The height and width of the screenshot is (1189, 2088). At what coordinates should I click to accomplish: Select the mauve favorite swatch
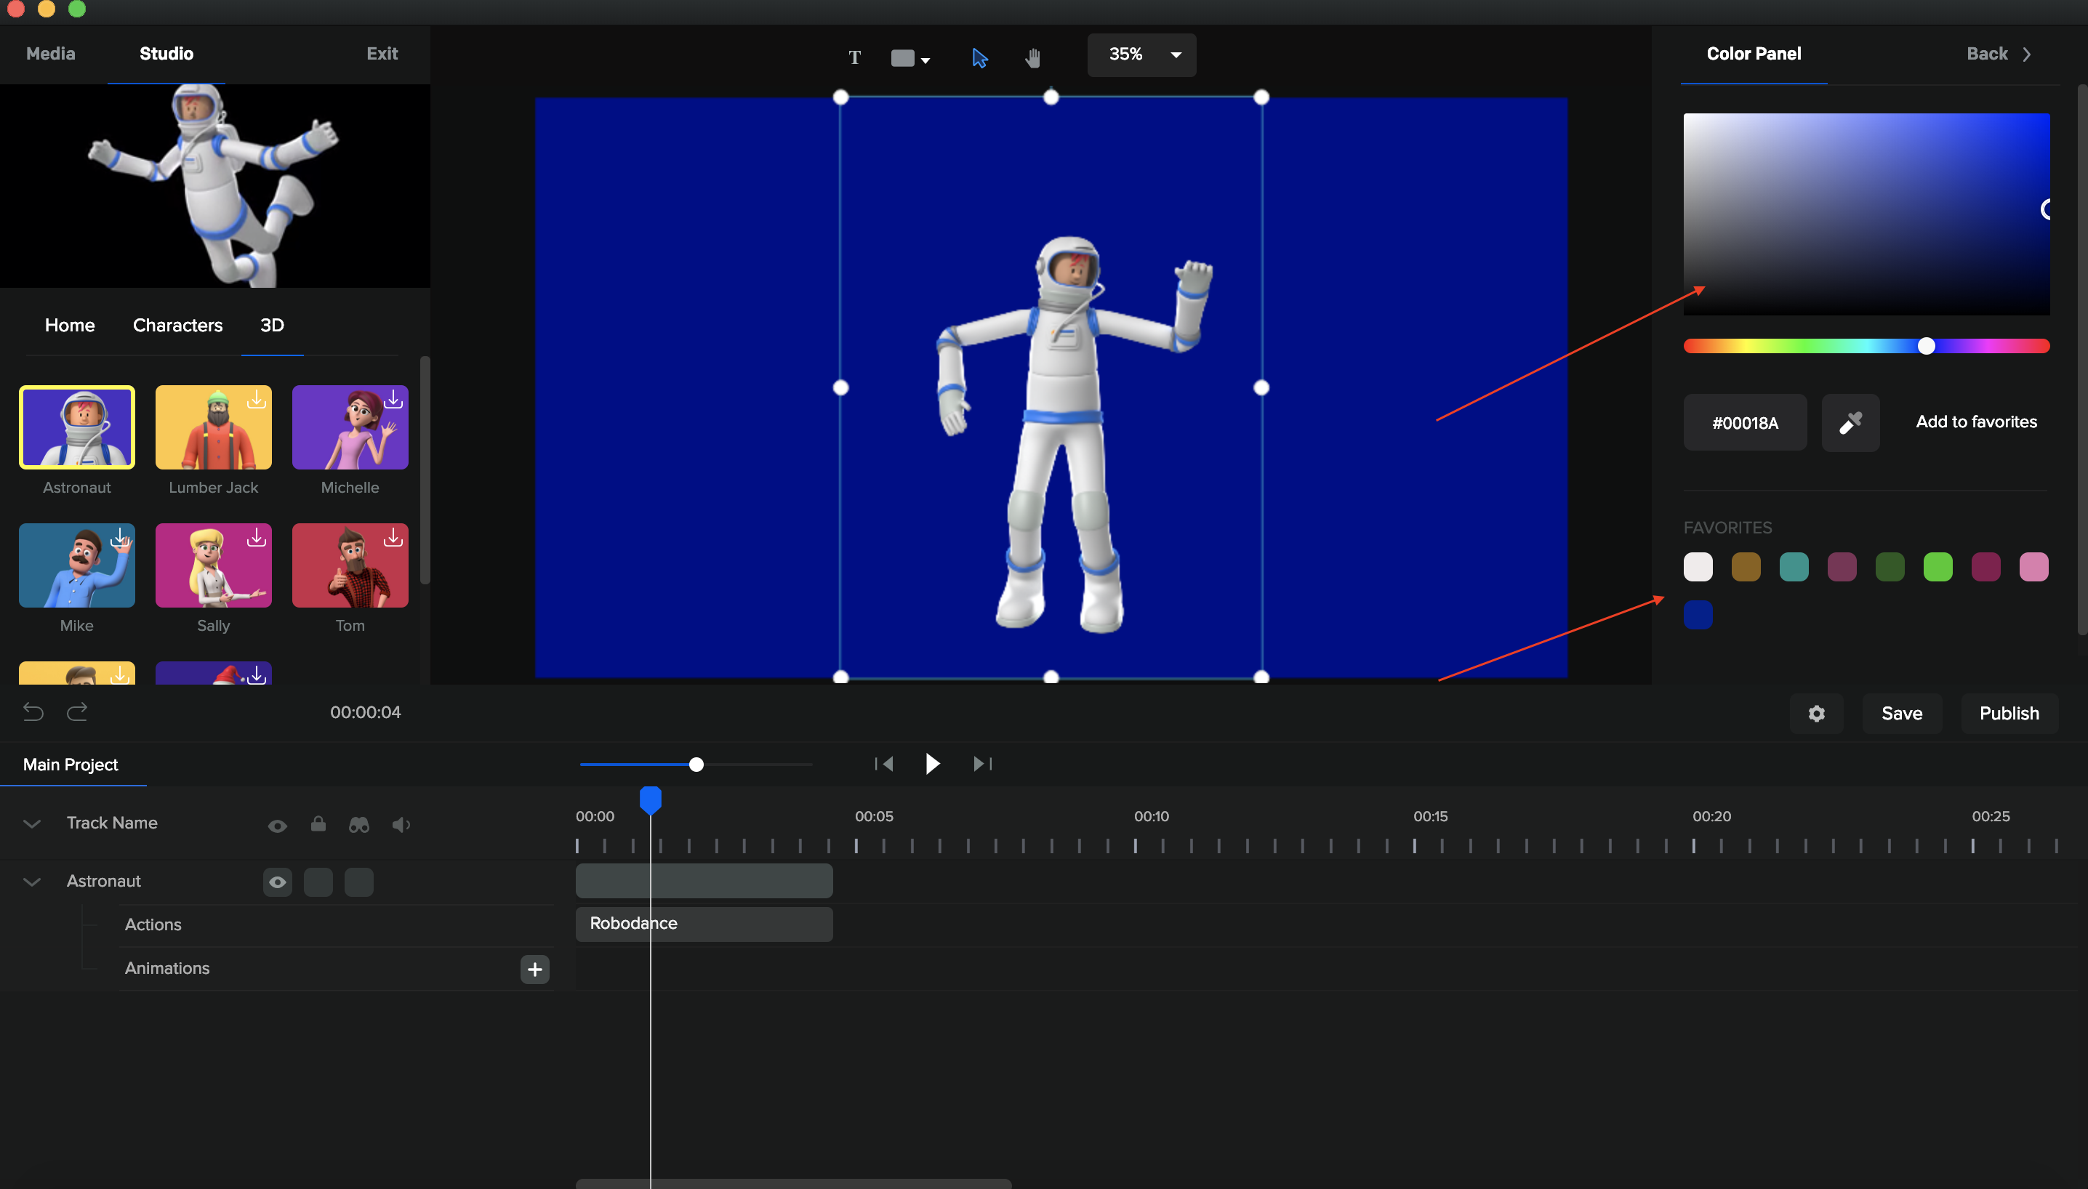1842,567
